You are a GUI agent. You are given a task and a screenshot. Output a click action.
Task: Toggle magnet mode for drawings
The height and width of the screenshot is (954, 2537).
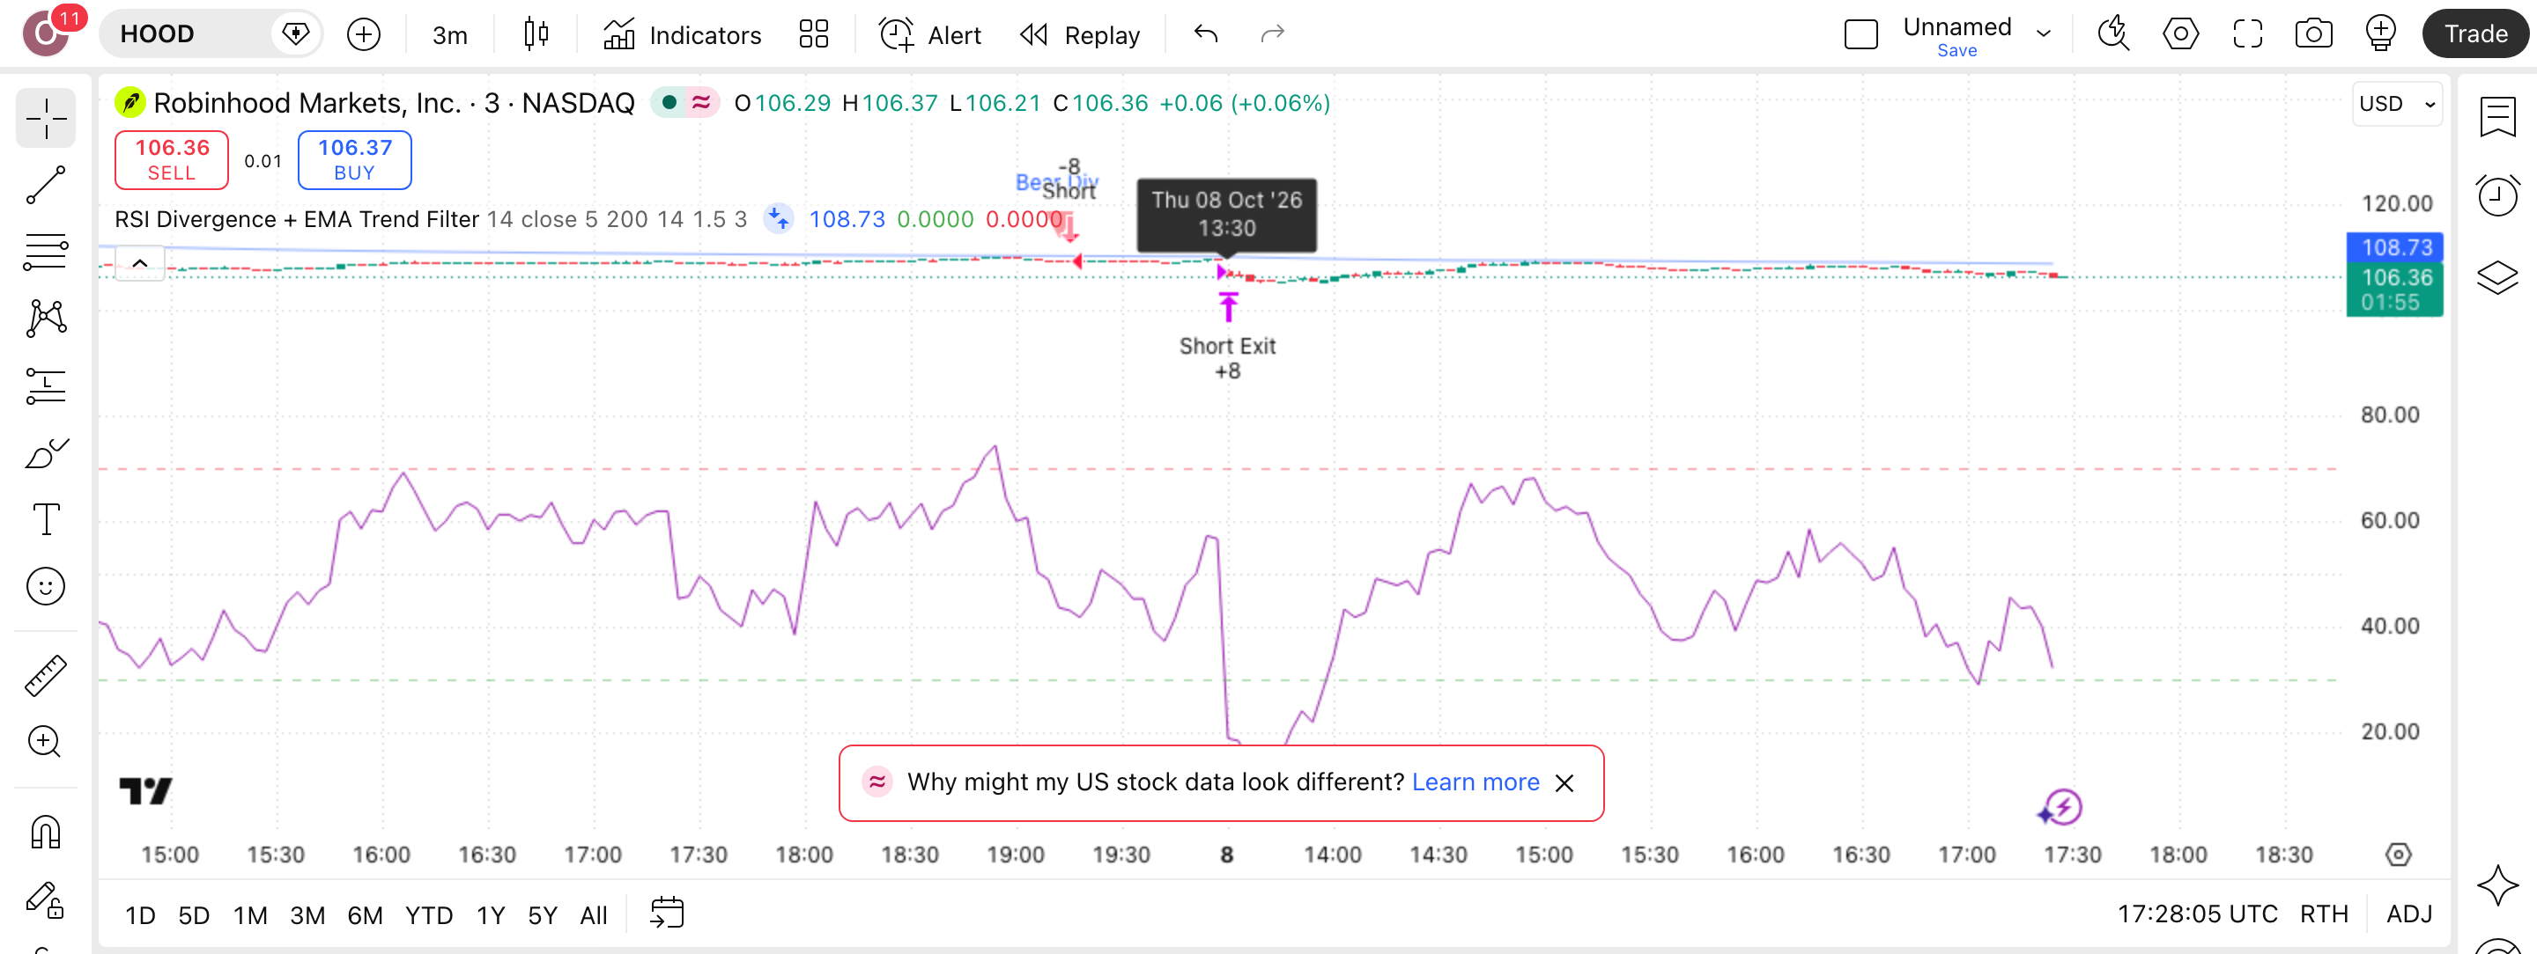coord(47,832)
